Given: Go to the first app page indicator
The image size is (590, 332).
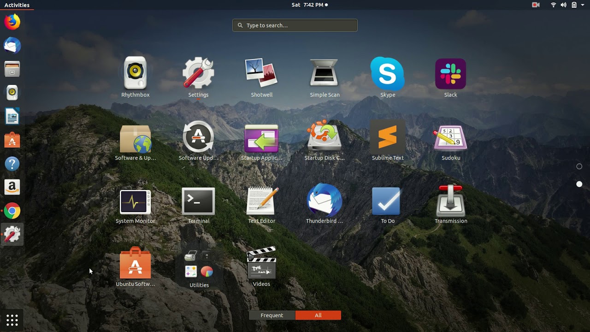Looking at the screenshot, I should coord(579,166).
